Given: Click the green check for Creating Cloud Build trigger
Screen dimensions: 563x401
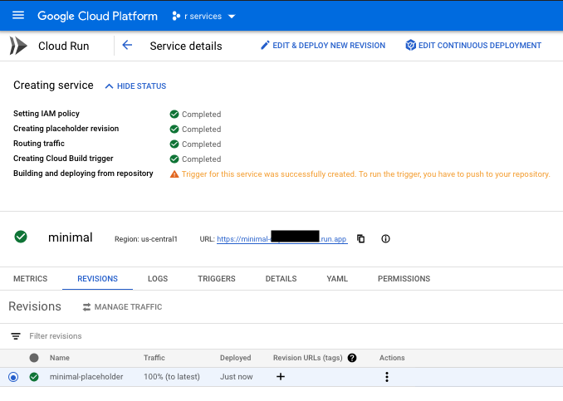Looking at the screenshot, I should (x=174, y=159).
